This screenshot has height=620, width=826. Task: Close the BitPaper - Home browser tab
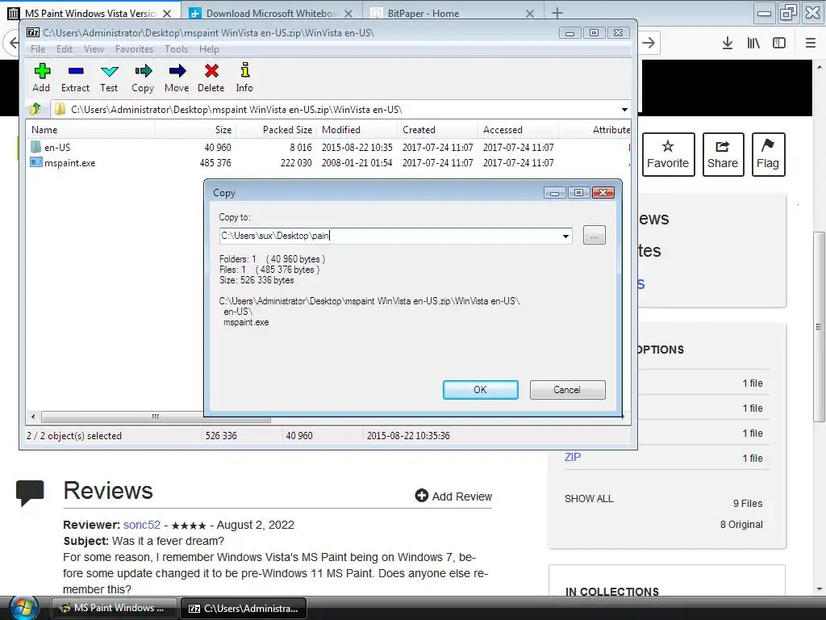pos(530,14)
